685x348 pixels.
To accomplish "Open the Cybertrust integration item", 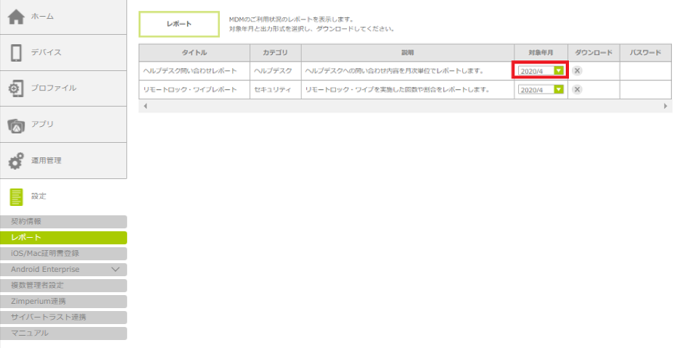I will (x=63, y=318).
